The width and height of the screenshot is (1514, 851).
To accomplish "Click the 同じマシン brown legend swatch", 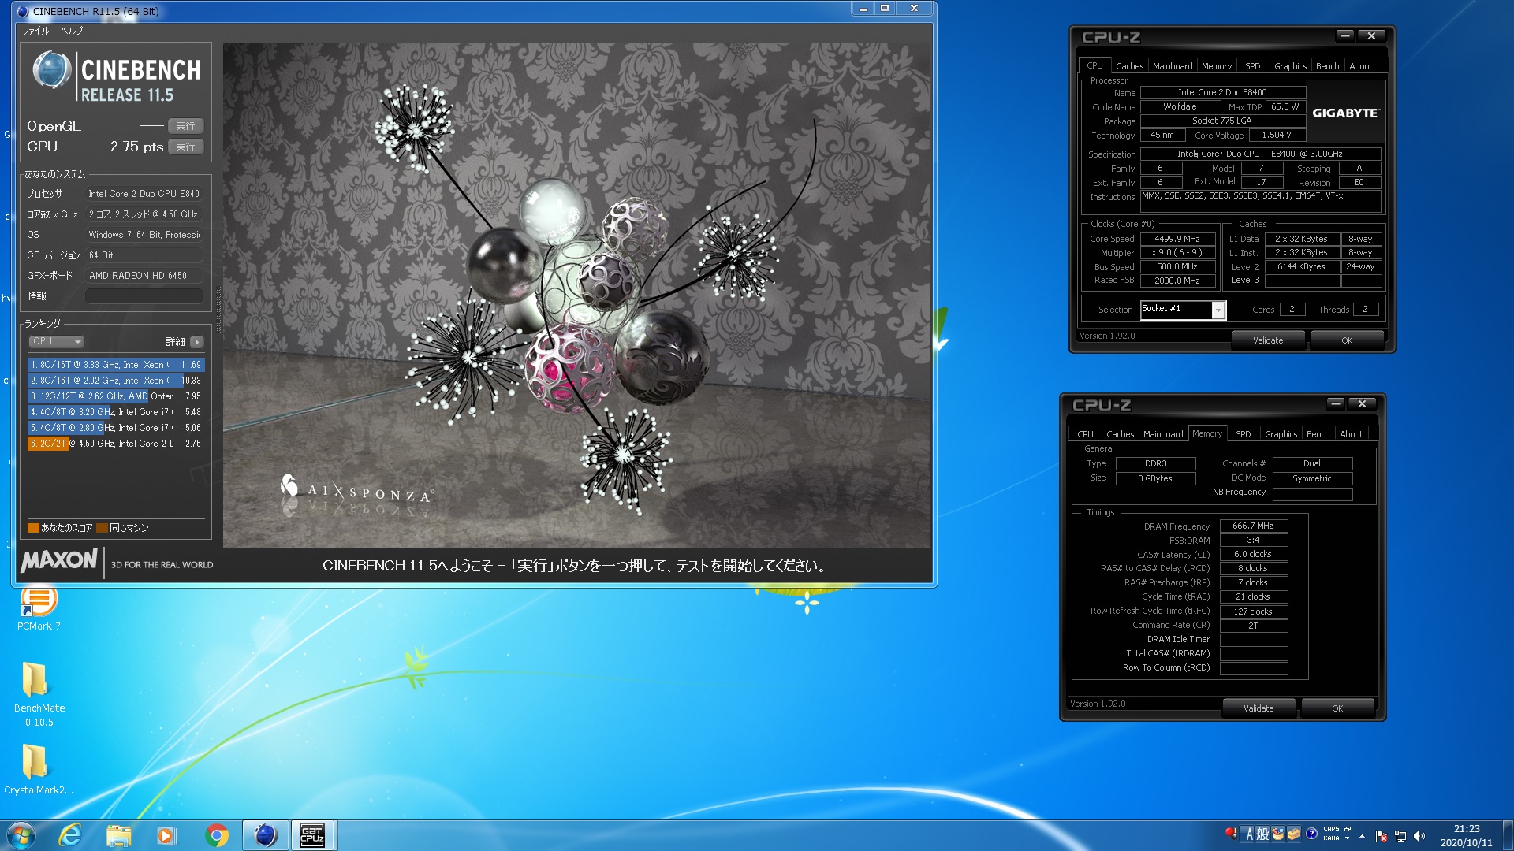I will pyautogui.click(x=102, y=528).
